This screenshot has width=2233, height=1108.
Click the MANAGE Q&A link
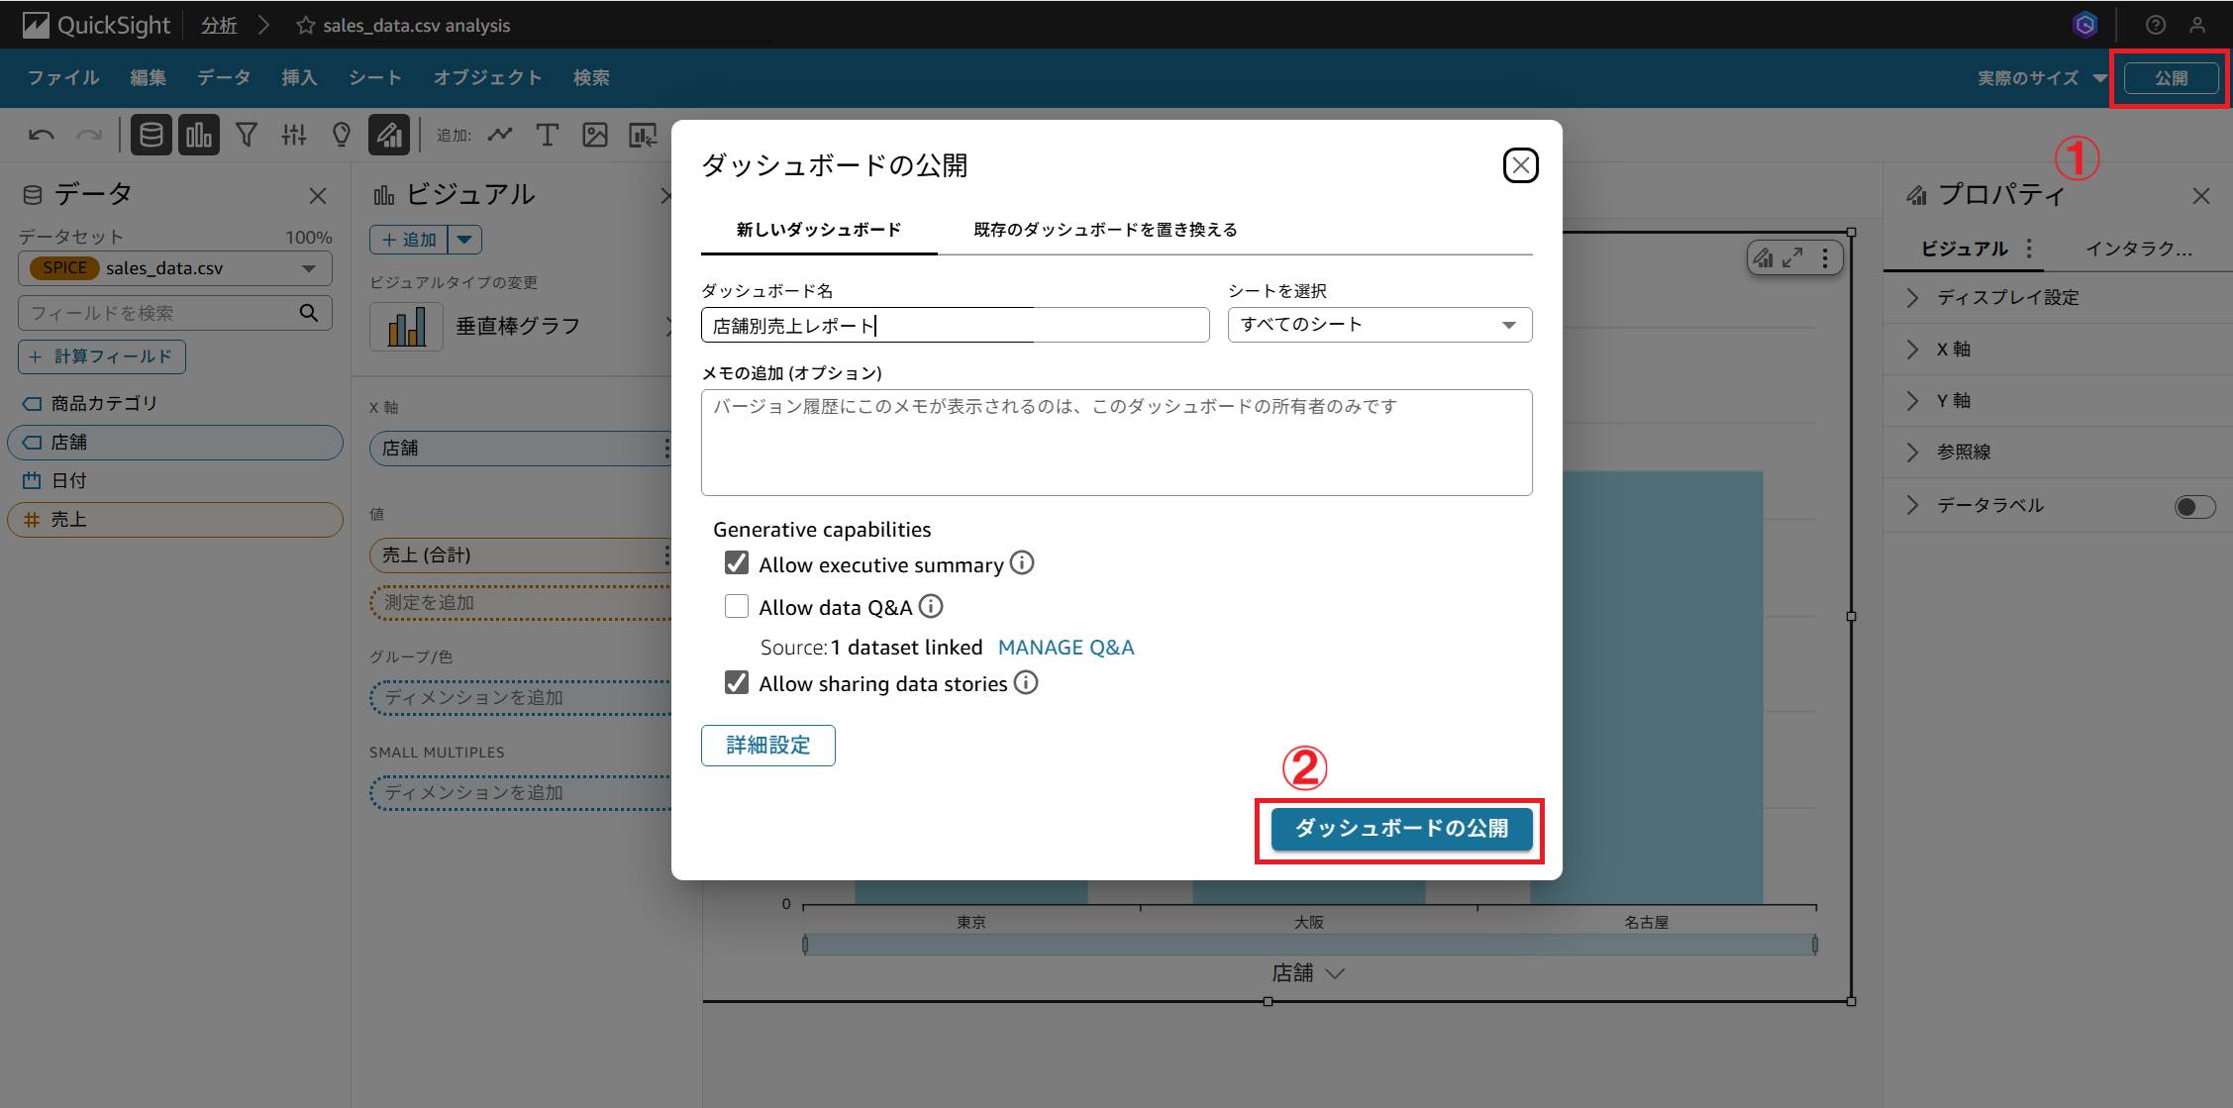point(1066,648)
